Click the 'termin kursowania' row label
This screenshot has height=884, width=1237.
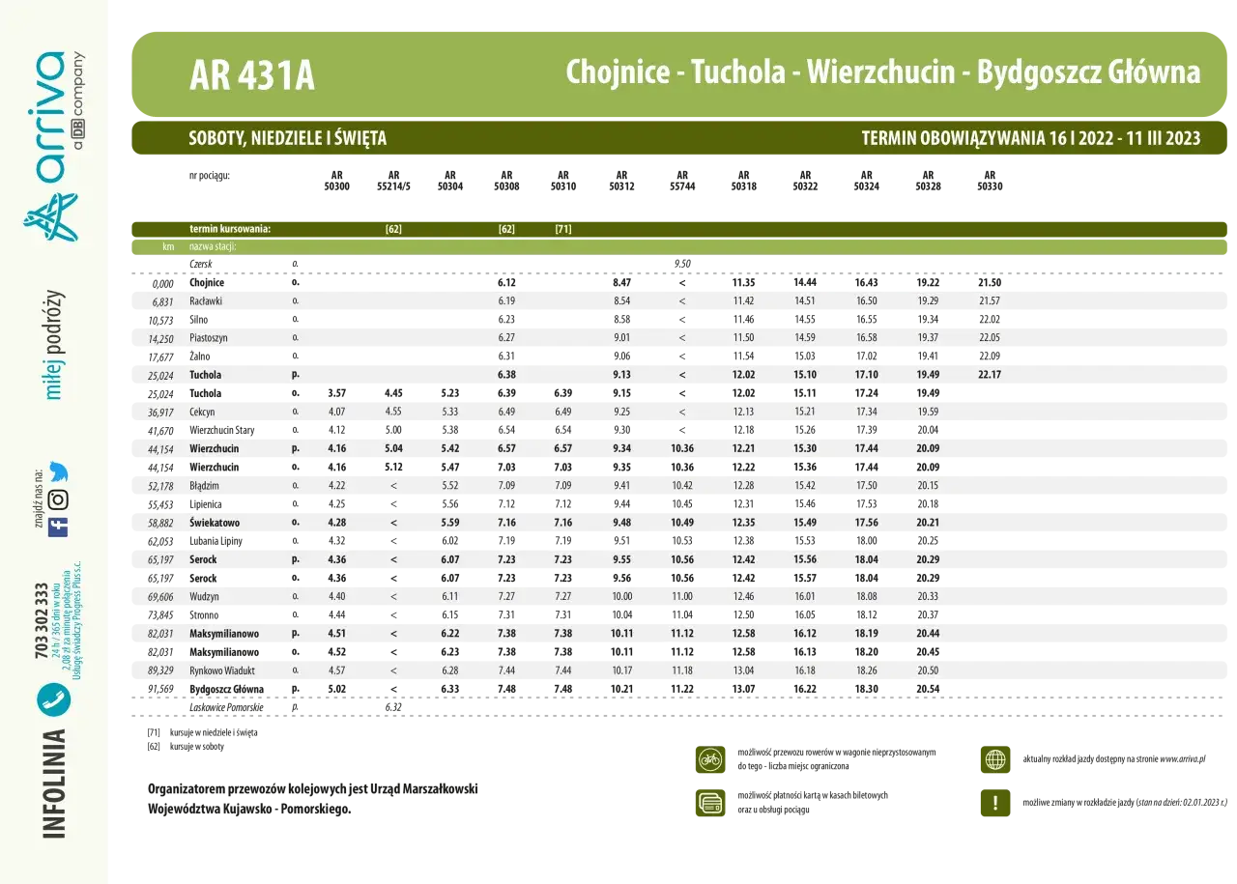pos(231,229)
